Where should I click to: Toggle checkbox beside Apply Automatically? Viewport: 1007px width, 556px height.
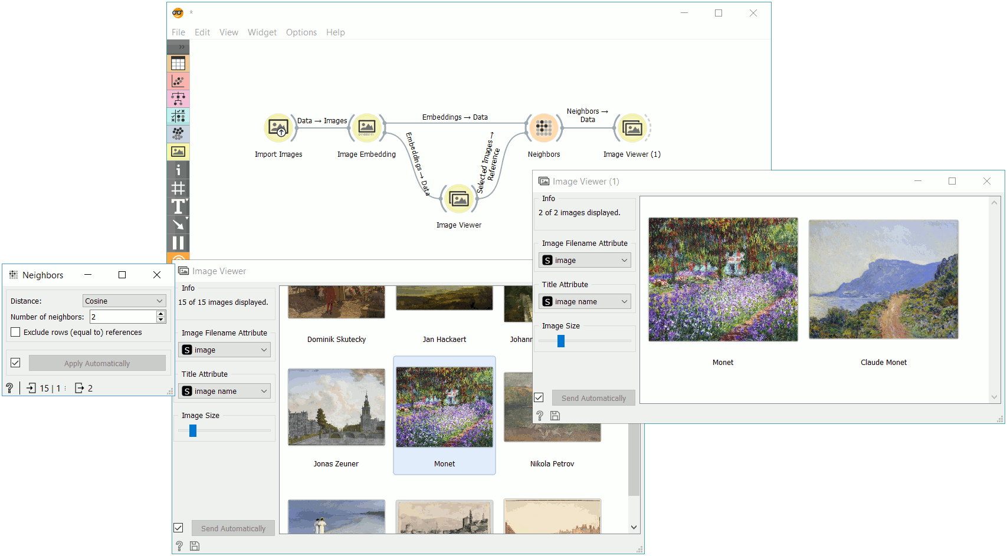click(x=16, y=363)
